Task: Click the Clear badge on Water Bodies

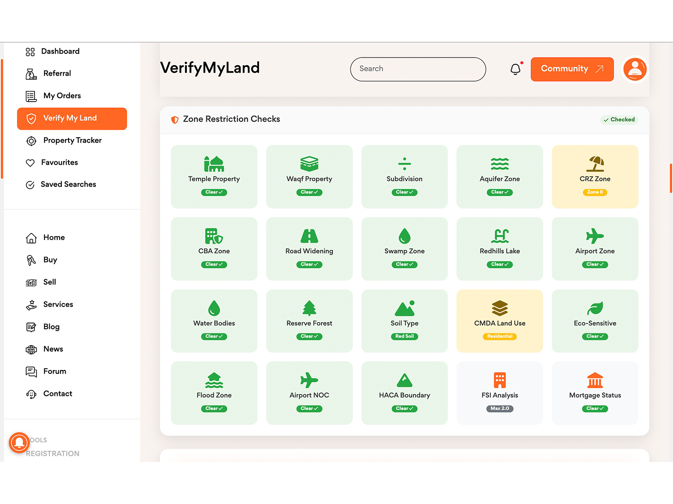Action: coord(214,336)
